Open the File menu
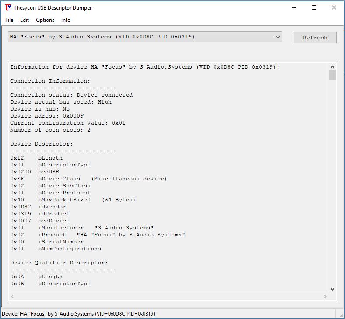This screenshot has height=319, width=345. [x=9, y=20]
